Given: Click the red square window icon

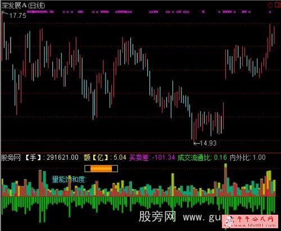Looking at the screenshot, I should (278, 5).
